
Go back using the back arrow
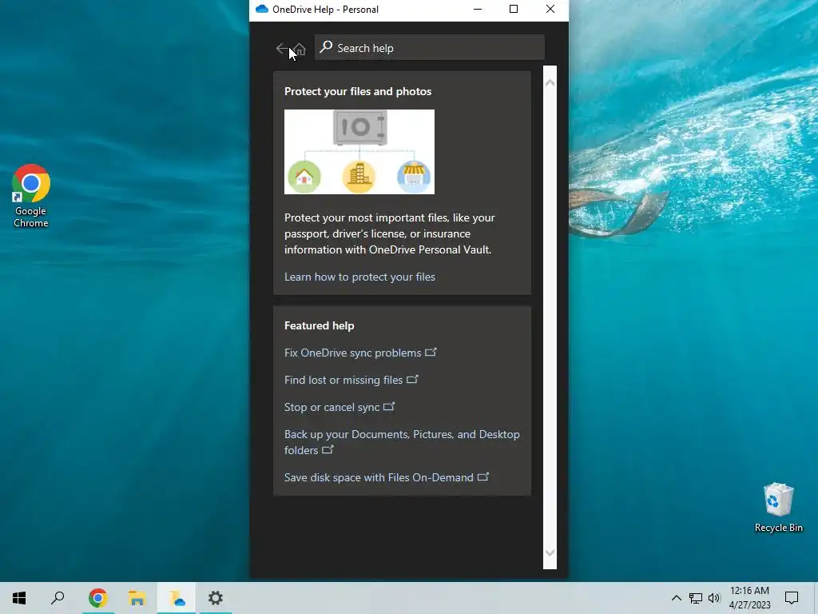[x=282, y=49]
